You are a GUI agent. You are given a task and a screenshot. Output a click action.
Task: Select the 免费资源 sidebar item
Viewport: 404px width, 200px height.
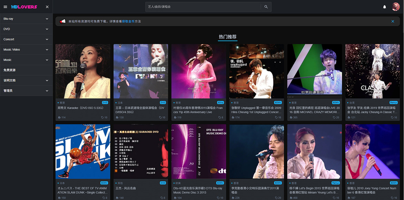pos(26,70)
